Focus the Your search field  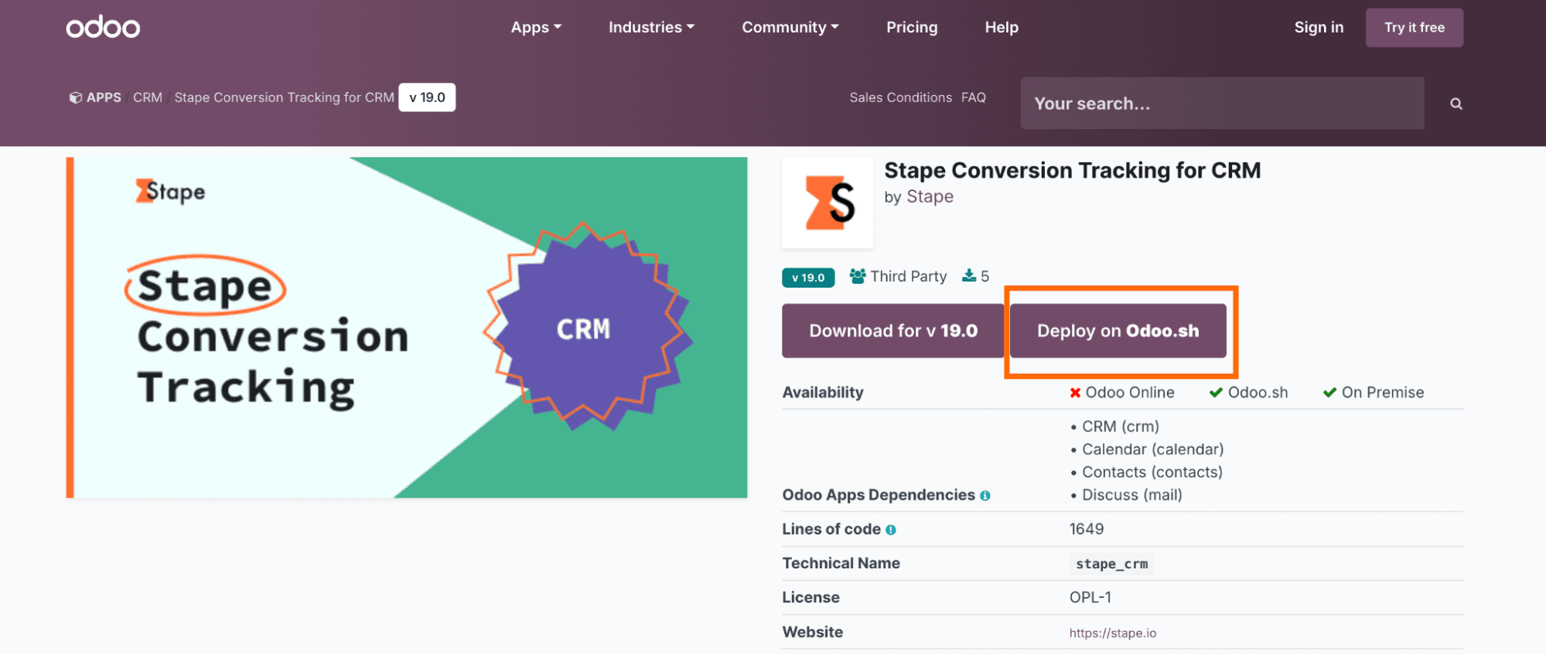[x=1222, y=103]
